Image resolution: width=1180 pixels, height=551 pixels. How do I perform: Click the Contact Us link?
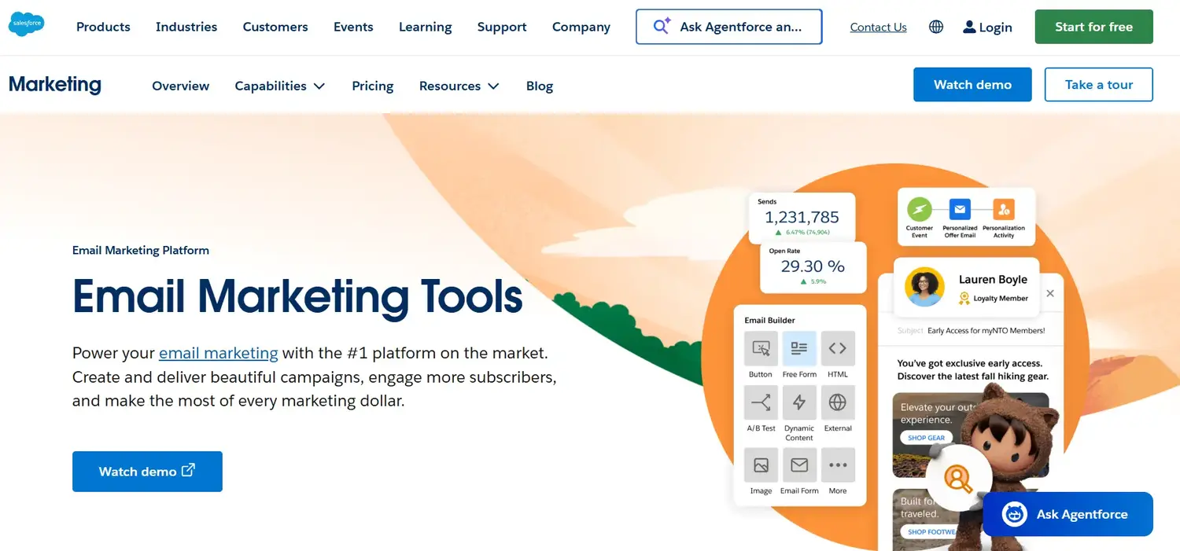tap(879, 27)
